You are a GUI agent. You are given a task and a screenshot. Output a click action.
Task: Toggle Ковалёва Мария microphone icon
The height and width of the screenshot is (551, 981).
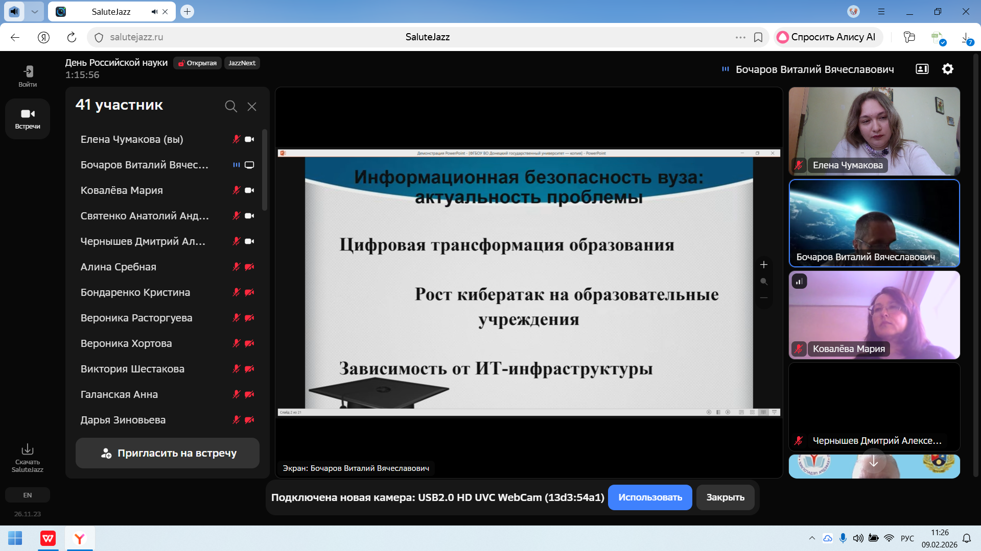click(x=236, y=190)
